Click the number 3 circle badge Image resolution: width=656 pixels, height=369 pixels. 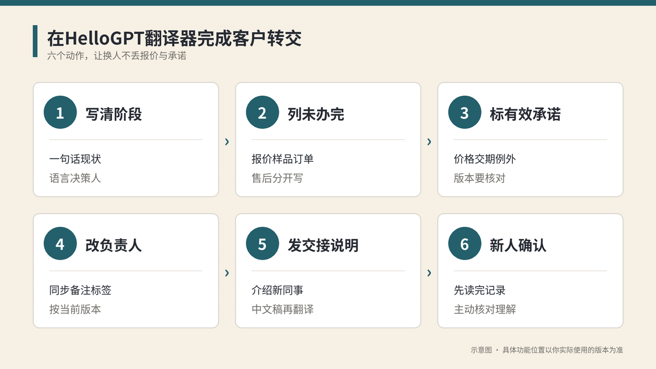[465, 113]
